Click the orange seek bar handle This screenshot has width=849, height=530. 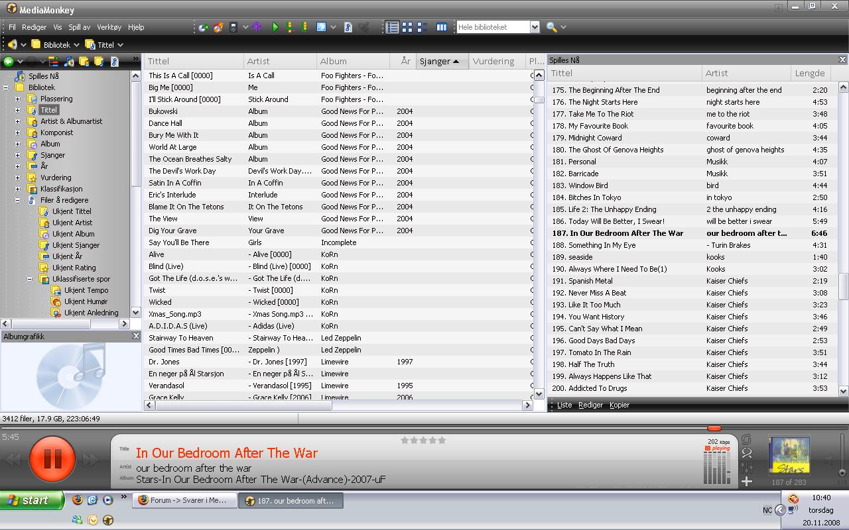[x=714, y=429]
